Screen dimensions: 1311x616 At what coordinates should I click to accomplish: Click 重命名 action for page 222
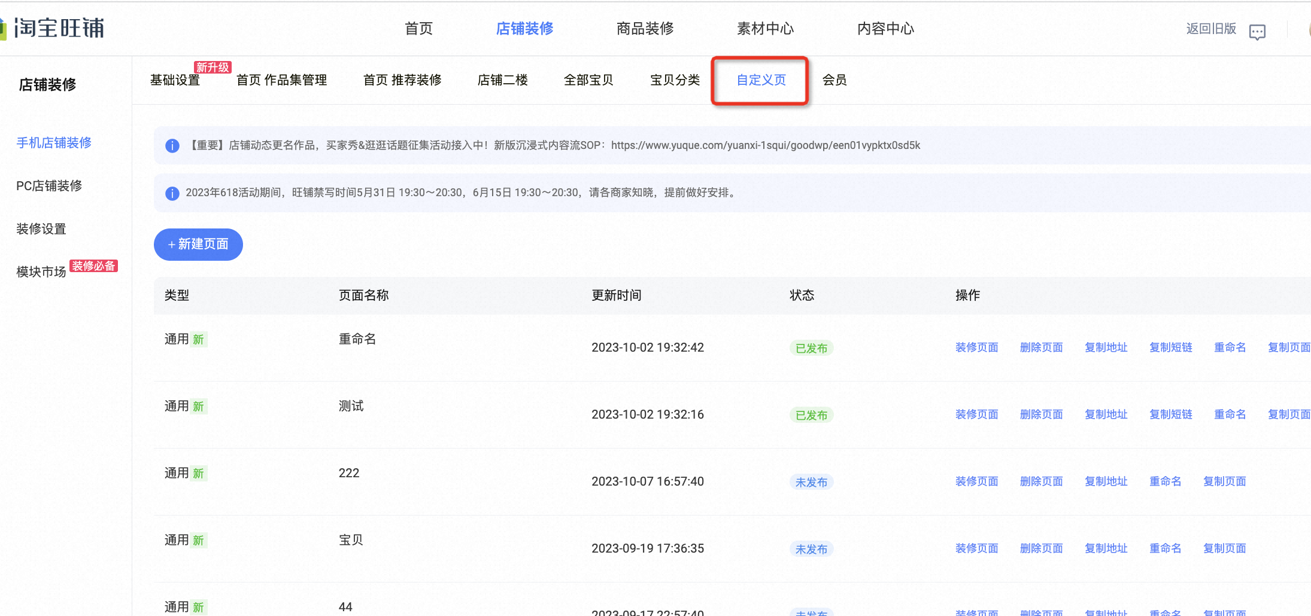coord(1165,481)
